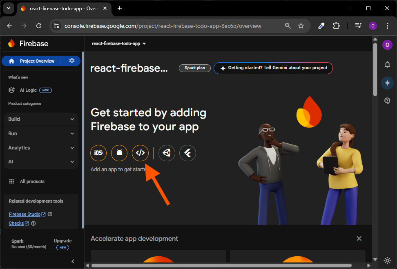The image size is (397, 269).
Task: Click Getting started? Tell Gemini about your project
Action: 273,68
